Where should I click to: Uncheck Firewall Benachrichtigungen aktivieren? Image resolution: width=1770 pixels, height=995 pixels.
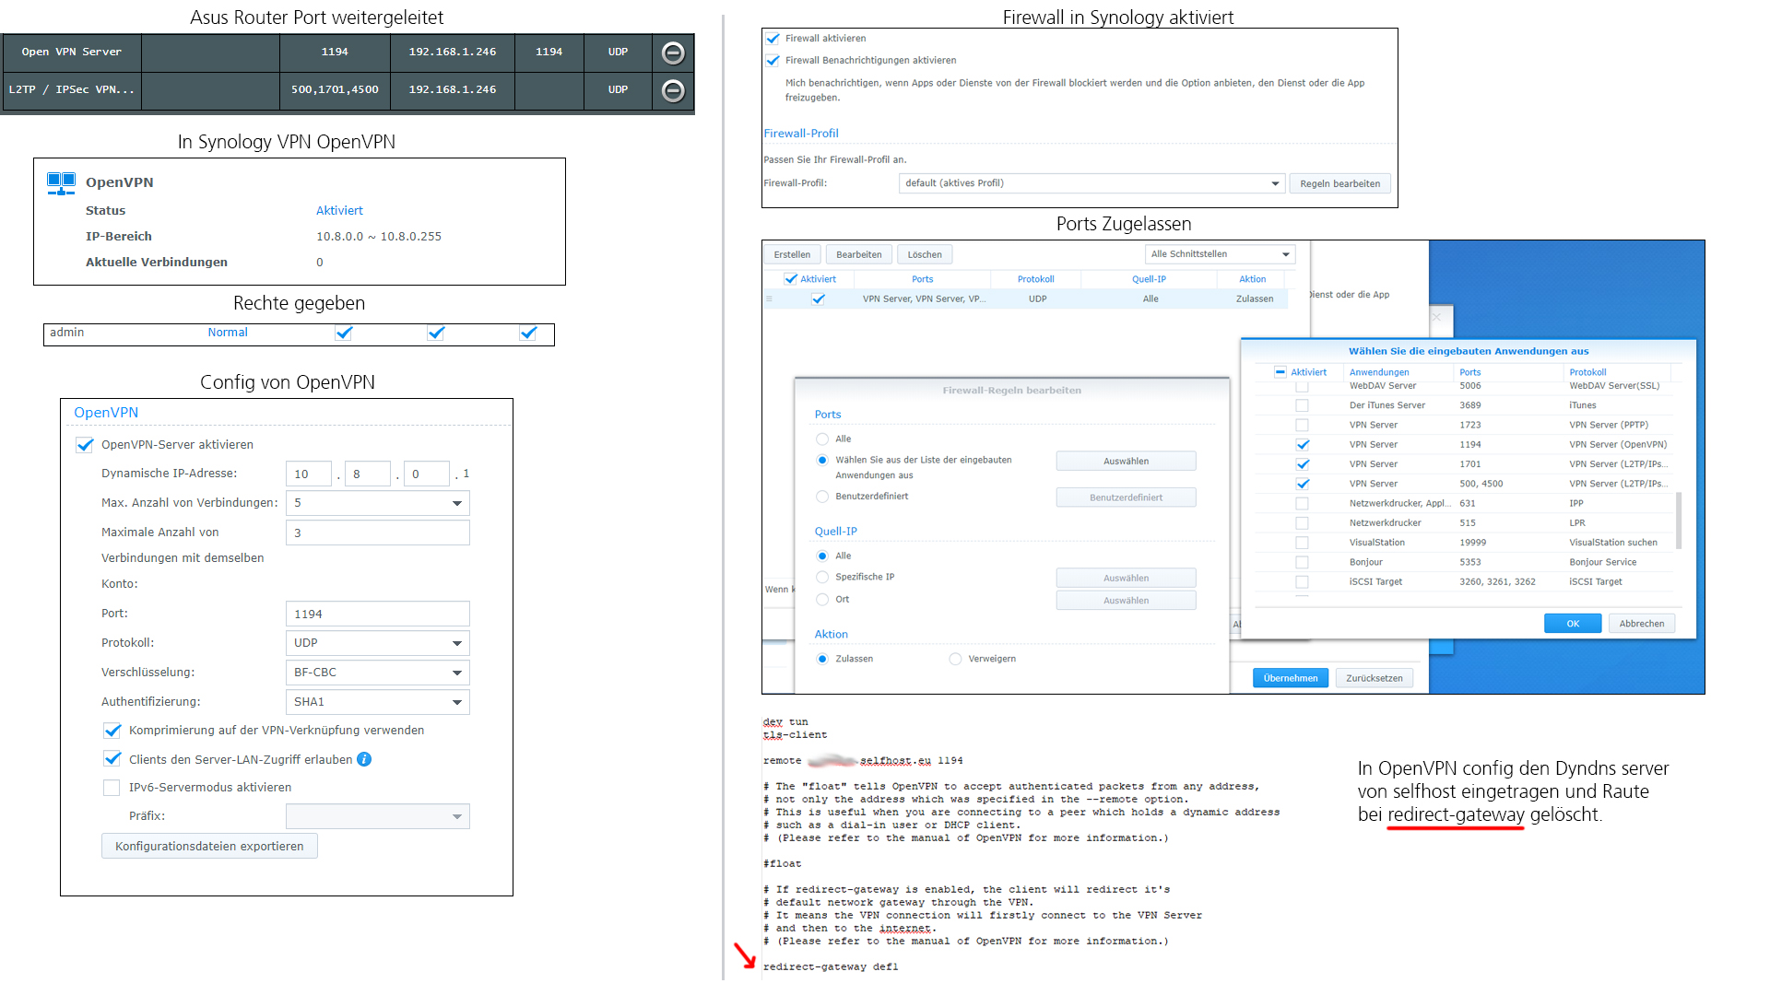pos(773,61)
